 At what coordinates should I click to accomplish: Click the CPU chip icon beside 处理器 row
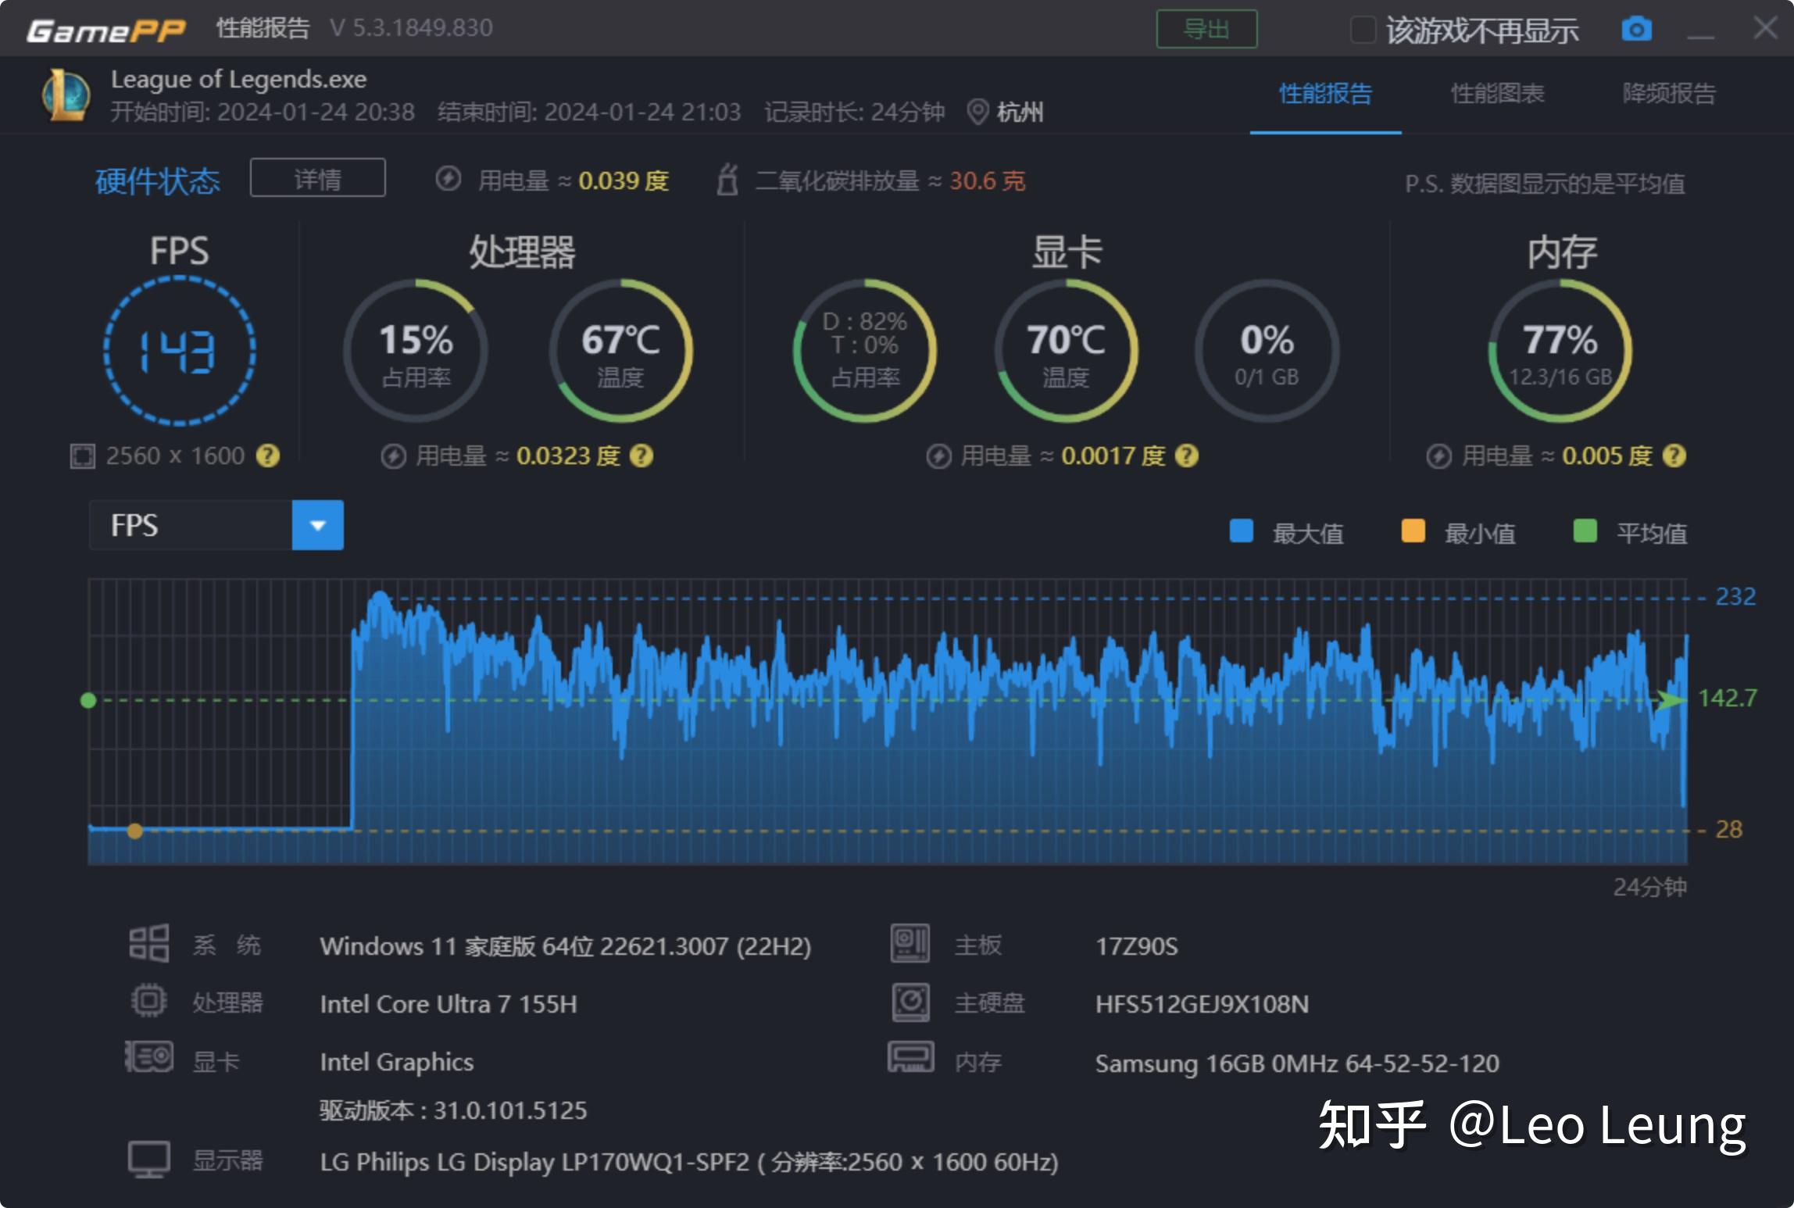(148, 1001)
